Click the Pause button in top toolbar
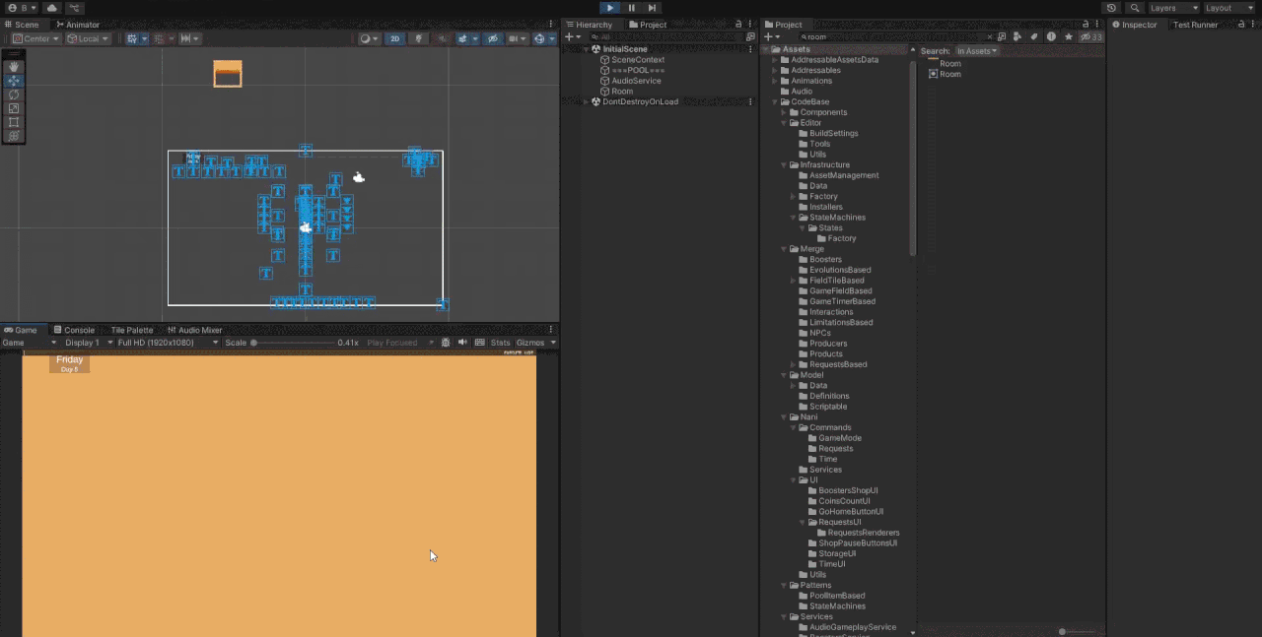Viewport: 1262px width, 637px height. click(x=631, y=8)
